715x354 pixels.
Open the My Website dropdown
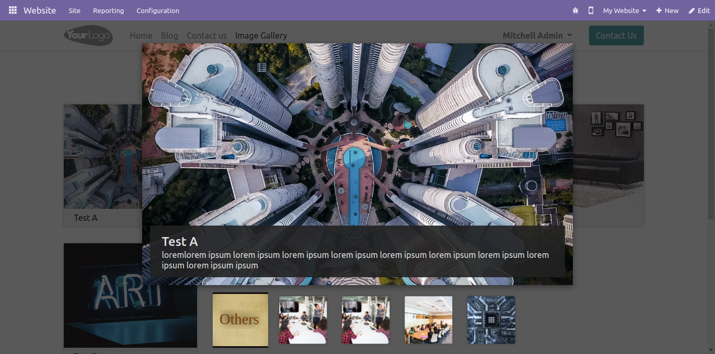pyautogui.click(x=625, y=10)
